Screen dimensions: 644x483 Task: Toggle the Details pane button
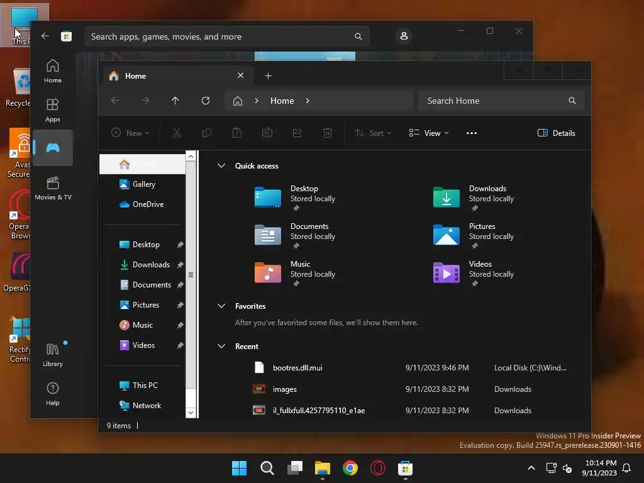(x=557, y=133)
